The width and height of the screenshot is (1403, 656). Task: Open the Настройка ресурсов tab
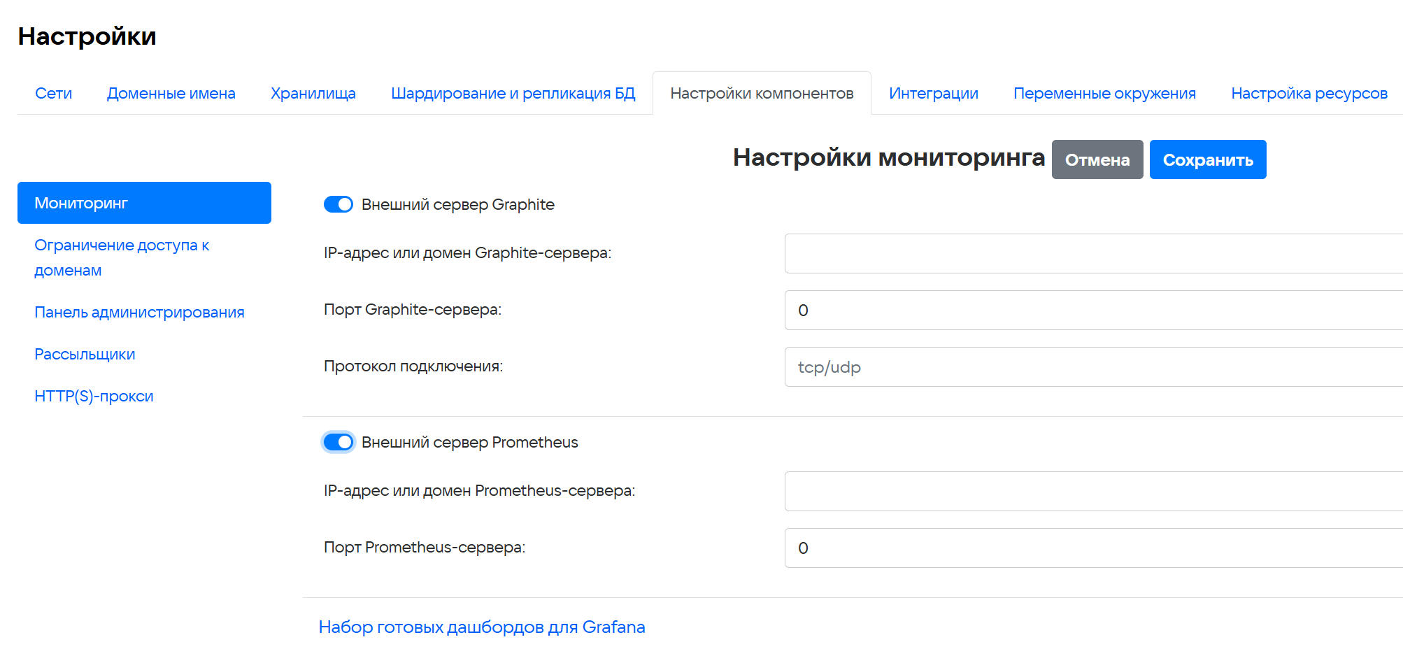coord(1309,93)
